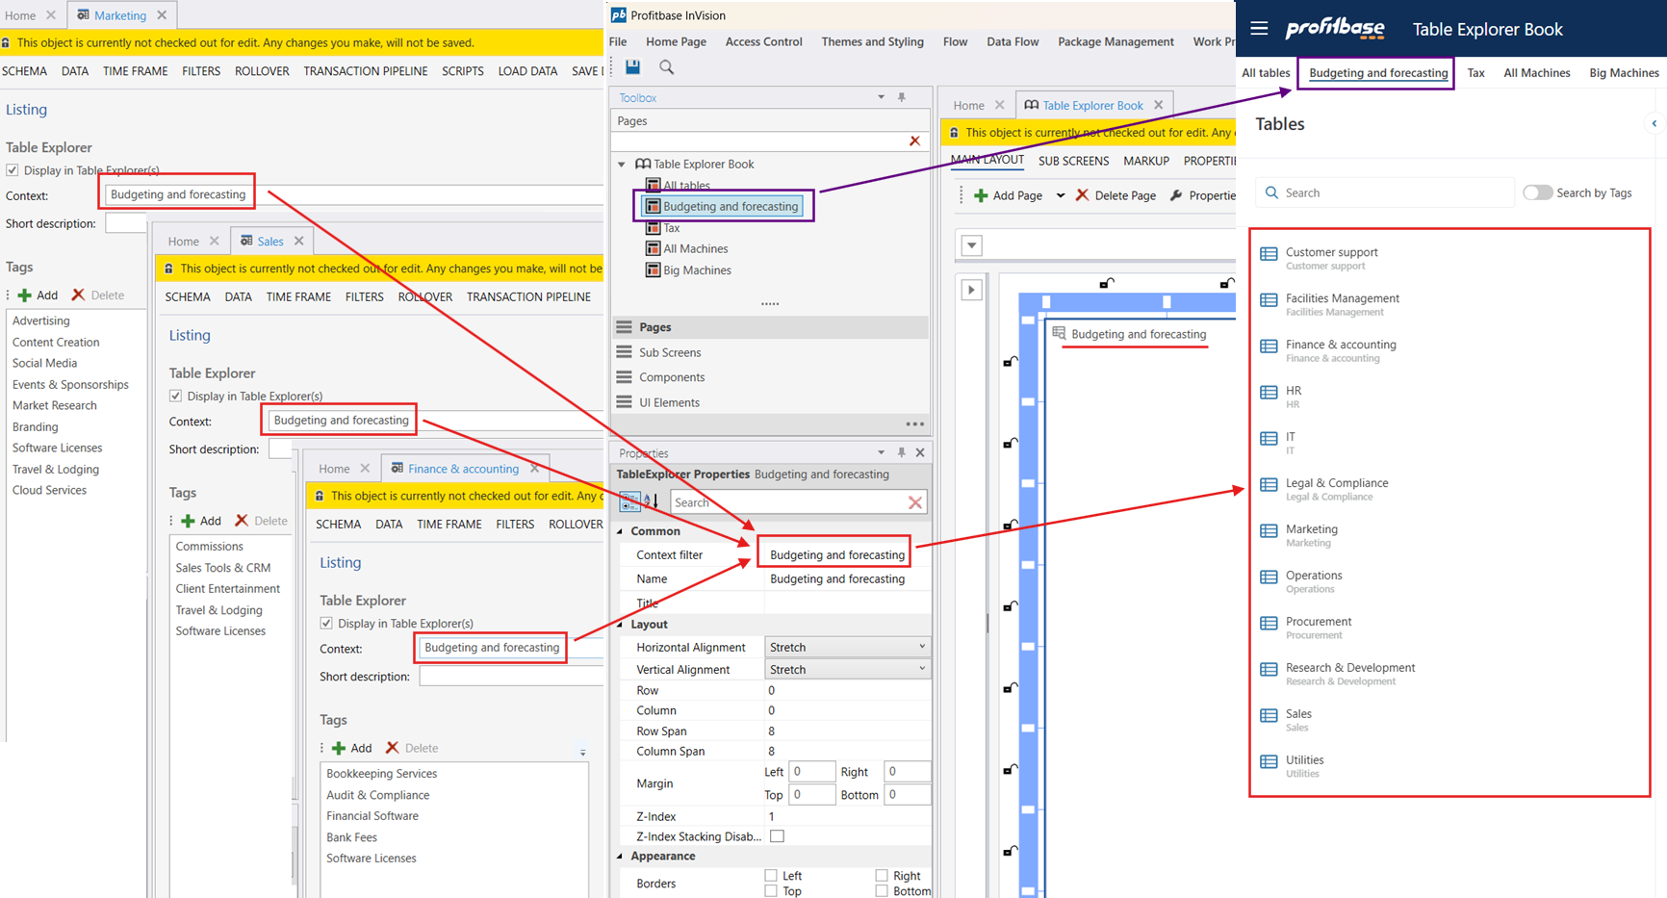Click the play arrow button beside the canvas
Screen dimensions: 1667x898
click(971, 290)
